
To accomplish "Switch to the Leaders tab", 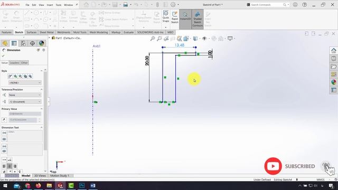I will tap(14, 63).
